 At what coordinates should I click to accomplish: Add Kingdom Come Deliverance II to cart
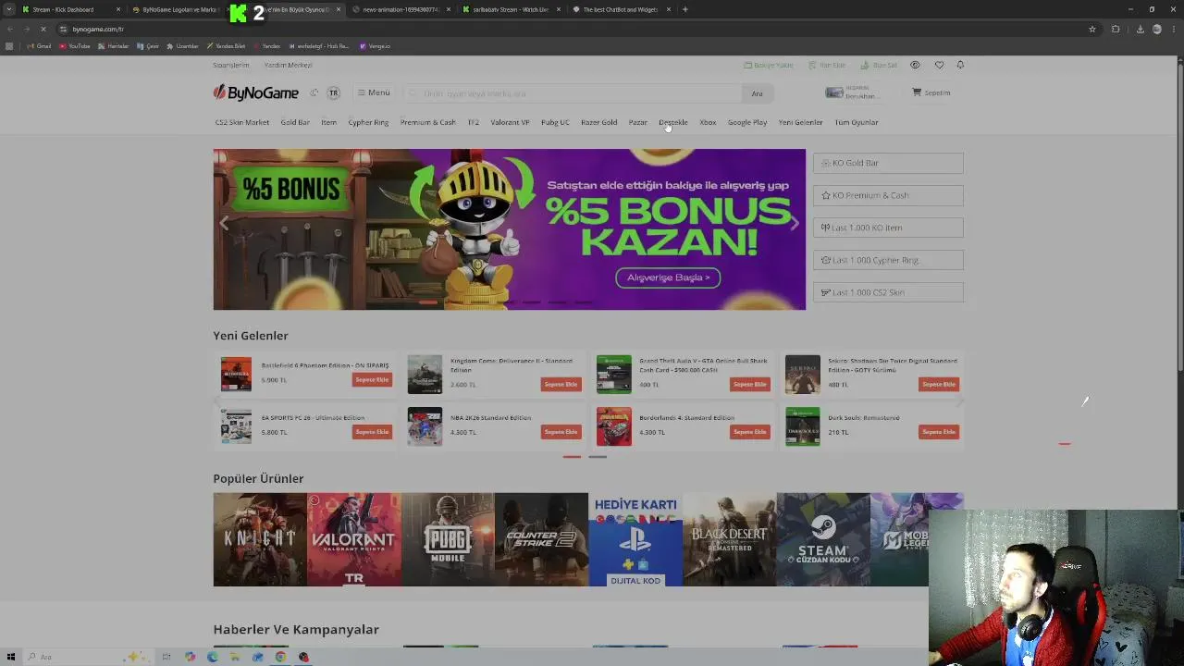click(561, 384)
